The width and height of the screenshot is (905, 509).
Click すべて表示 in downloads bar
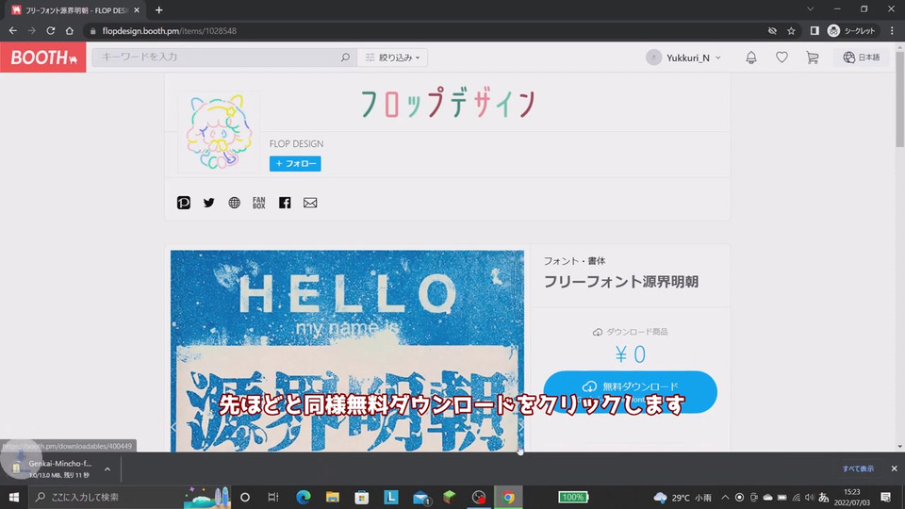click(858, 468)
